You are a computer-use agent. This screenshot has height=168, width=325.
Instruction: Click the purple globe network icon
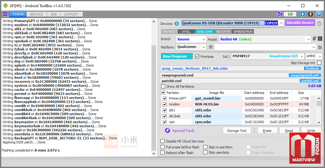coord(280,14)
